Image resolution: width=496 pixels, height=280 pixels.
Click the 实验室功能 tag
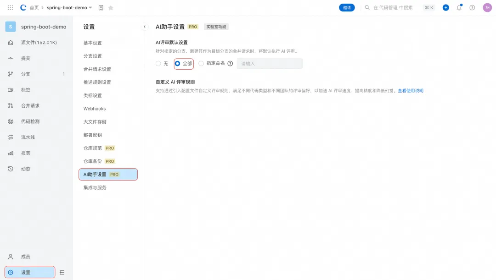[x=216, y=27]
